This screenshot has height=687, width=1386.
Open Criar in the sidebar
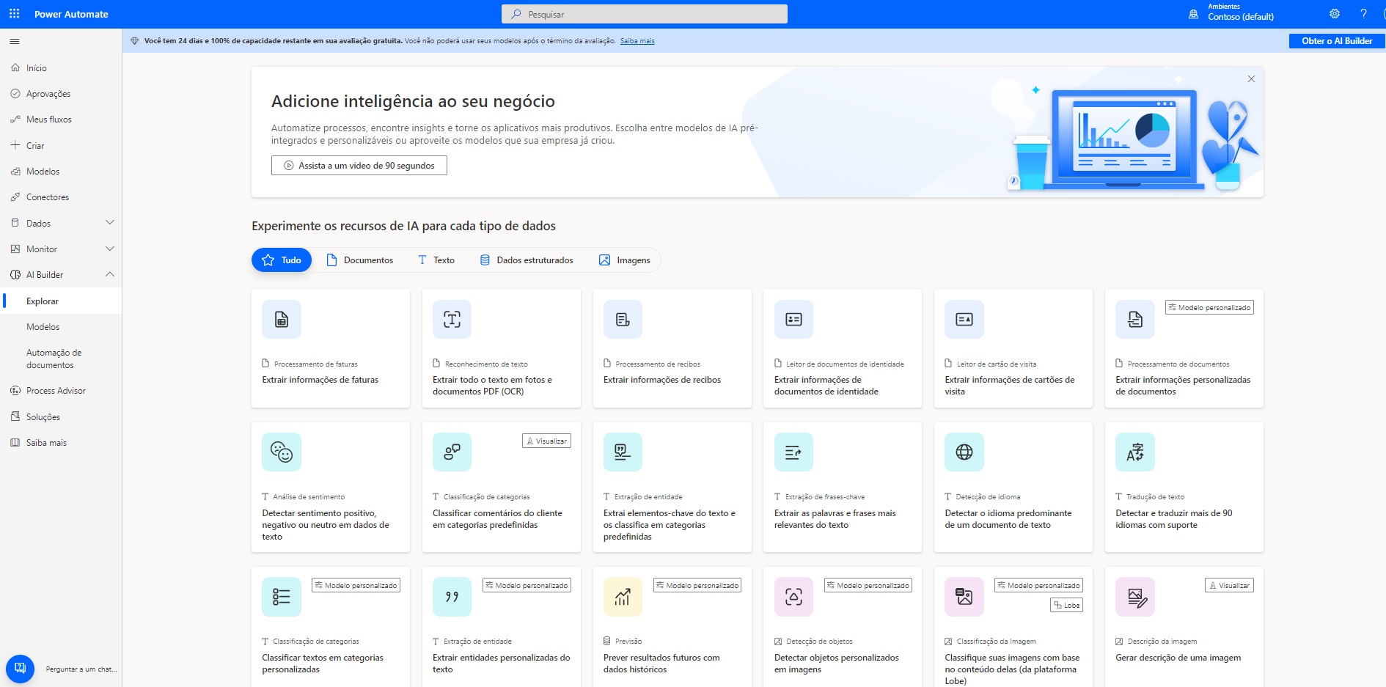61,145
